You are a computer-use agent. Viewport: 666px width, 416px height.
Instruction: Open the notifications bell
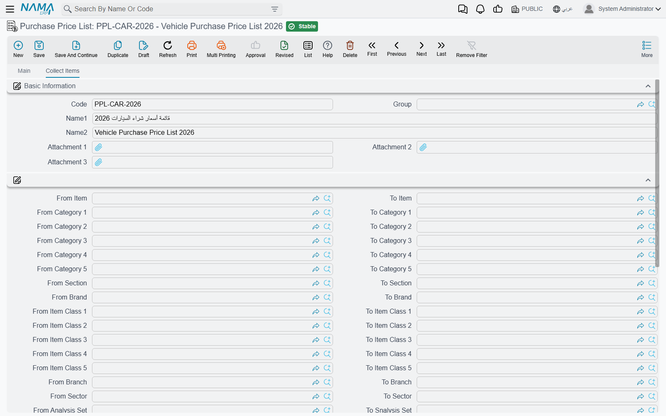tap(480, 9)
